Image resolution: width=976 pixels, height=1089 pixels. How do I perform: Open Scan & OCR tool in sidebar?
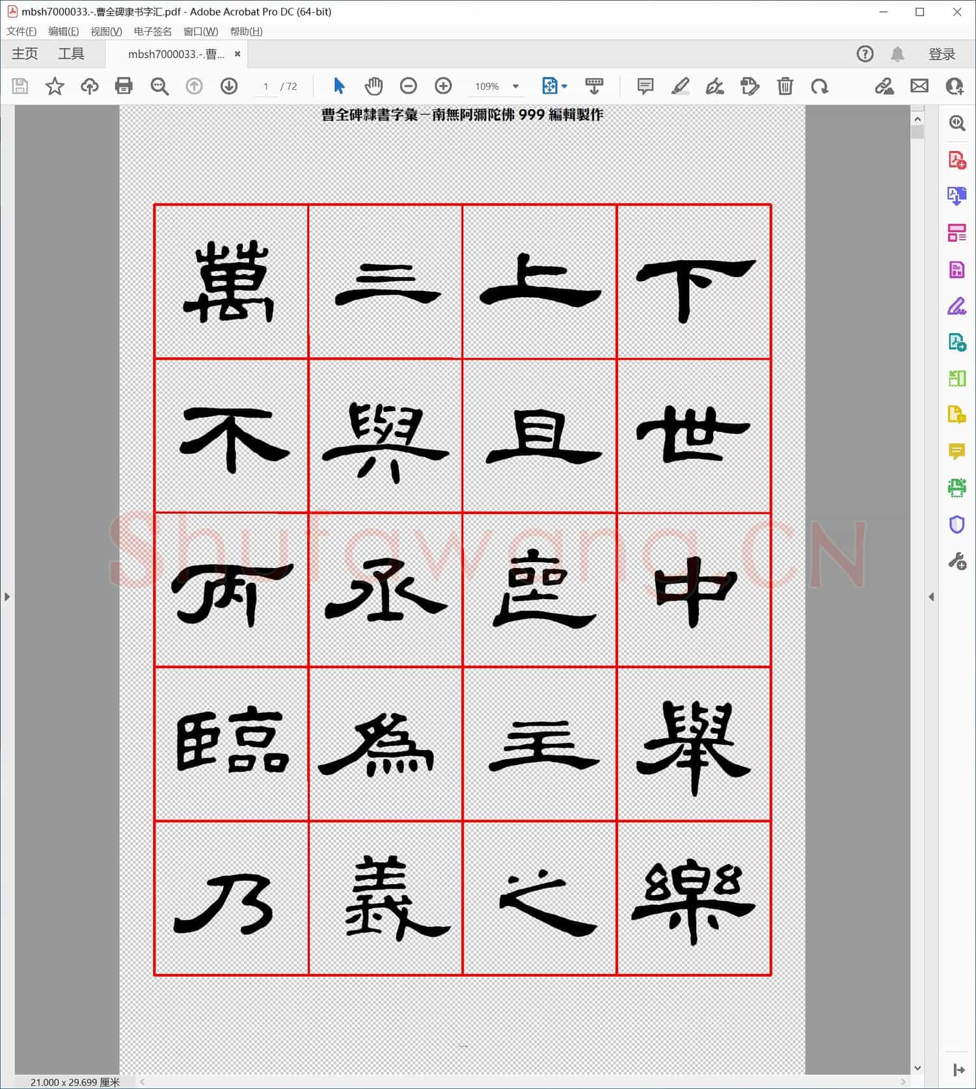click(x=956, y=487)
